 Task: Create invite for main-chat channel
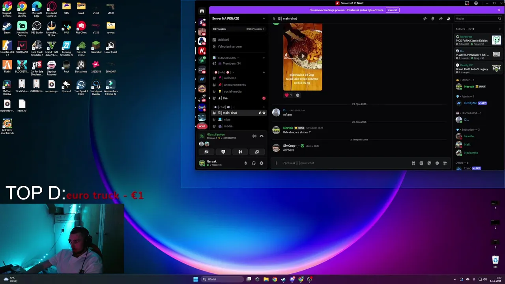coord(260,113)
